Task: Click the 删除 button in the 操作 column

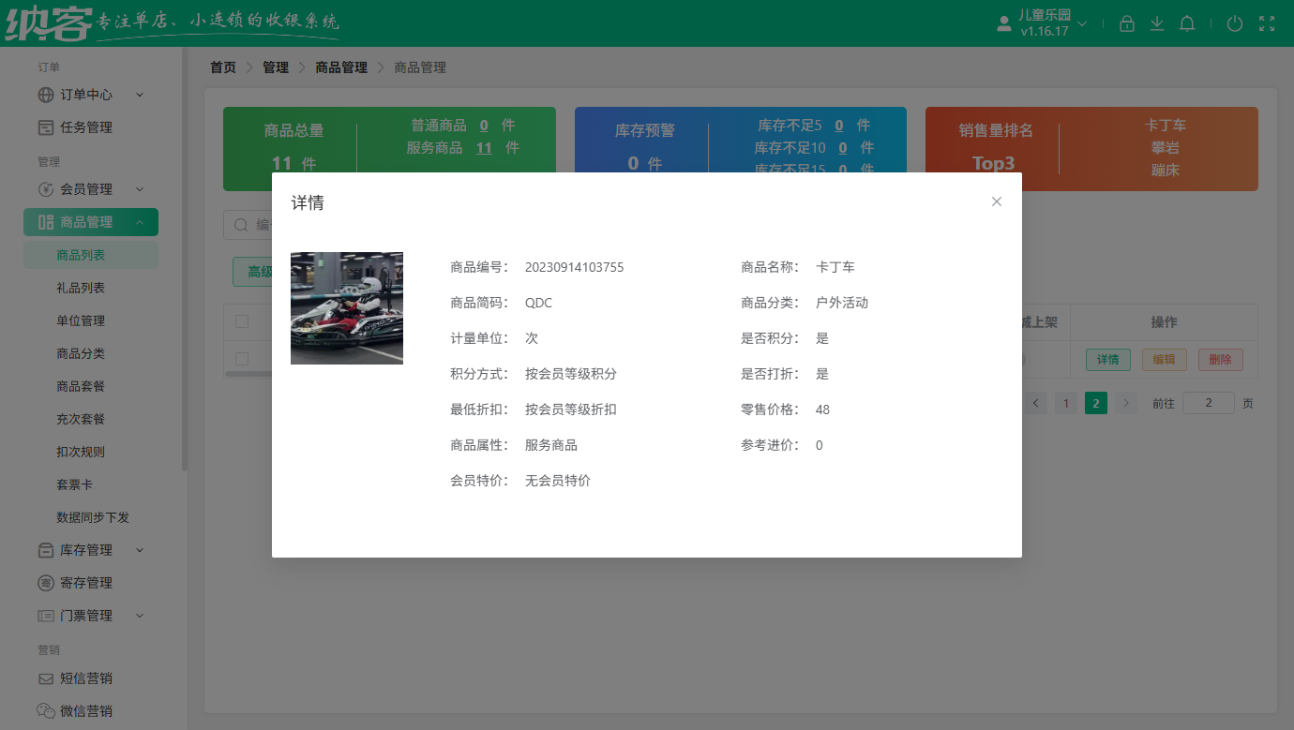Action: 1220,359
